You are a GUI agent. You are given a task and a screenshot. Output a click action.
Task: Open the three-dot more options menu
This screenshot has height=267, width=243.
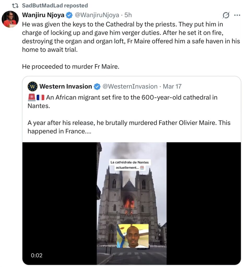pyautogui.click(x=237, y=15)
